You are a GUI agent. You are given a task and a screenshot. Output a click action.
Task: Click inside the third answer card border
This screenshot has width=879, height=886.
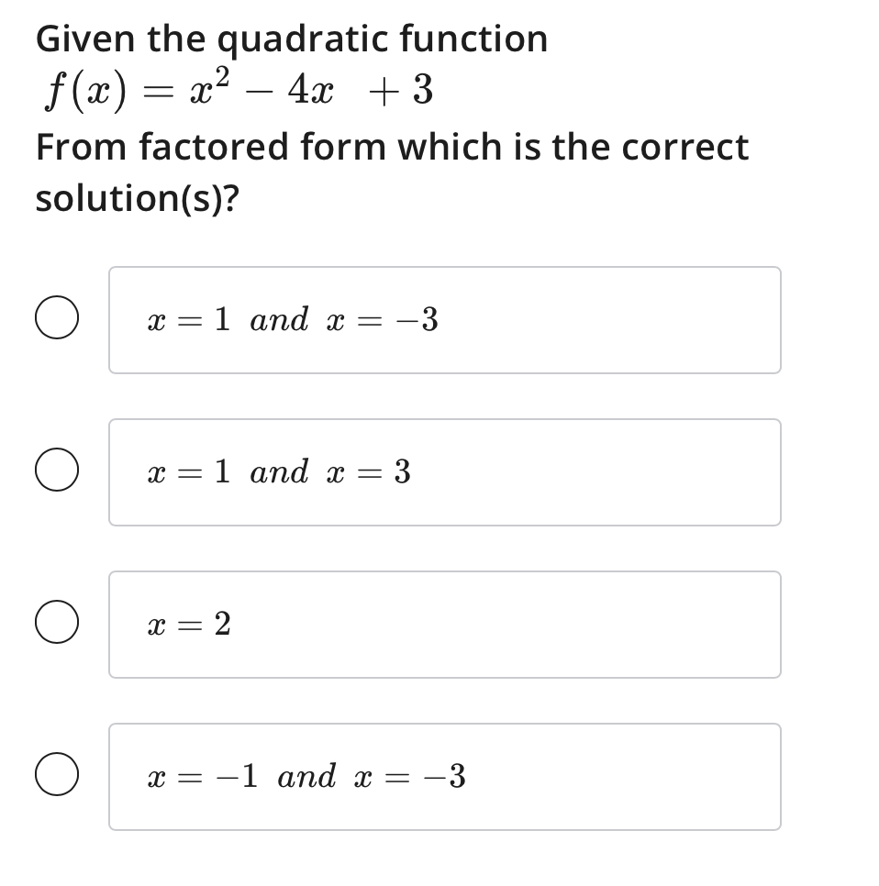point(444,624)
